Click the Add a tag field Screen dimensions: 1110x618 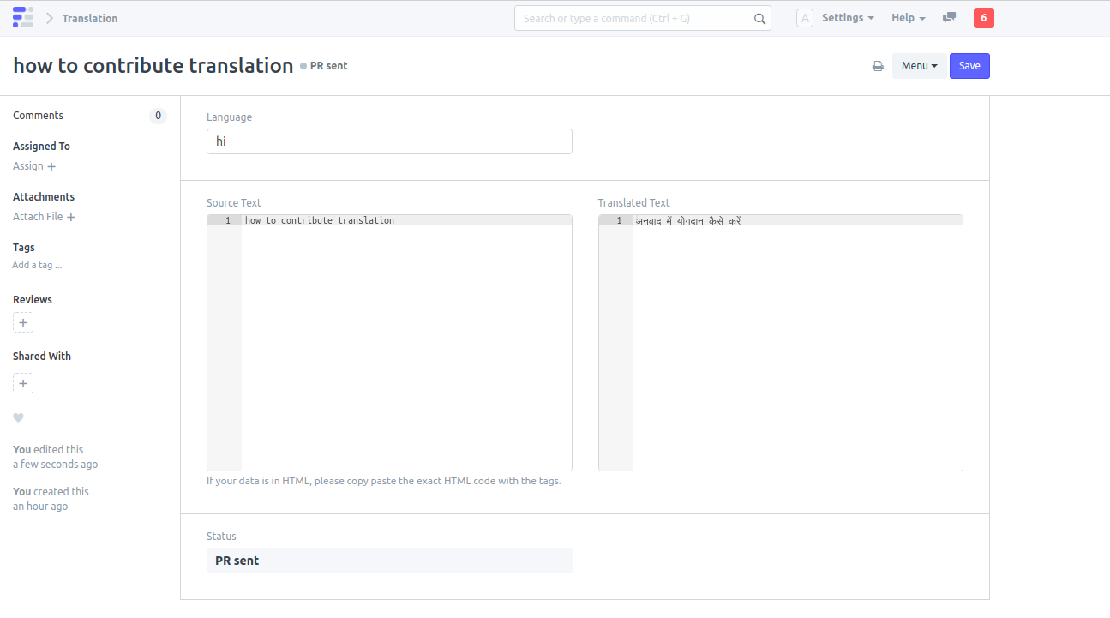tap(37, 266)
